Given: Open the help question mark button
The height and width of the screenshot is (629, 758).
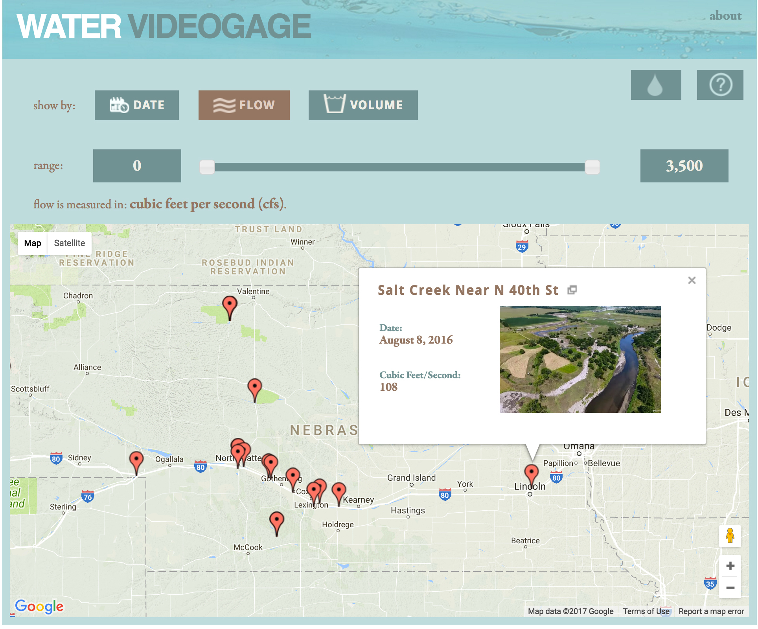Looking at the screenshot, I should tap(720, 85).
